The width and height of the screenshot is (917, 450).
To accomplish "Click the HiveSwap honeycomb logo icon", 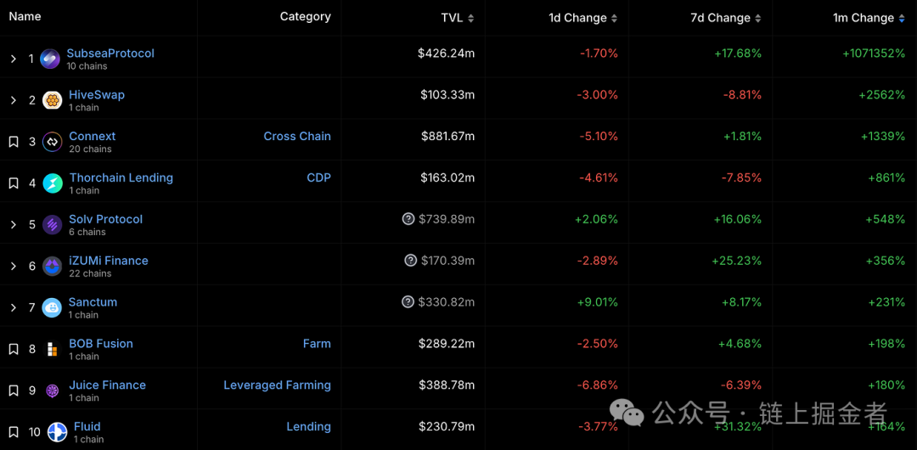I will (x=53, y=101).
